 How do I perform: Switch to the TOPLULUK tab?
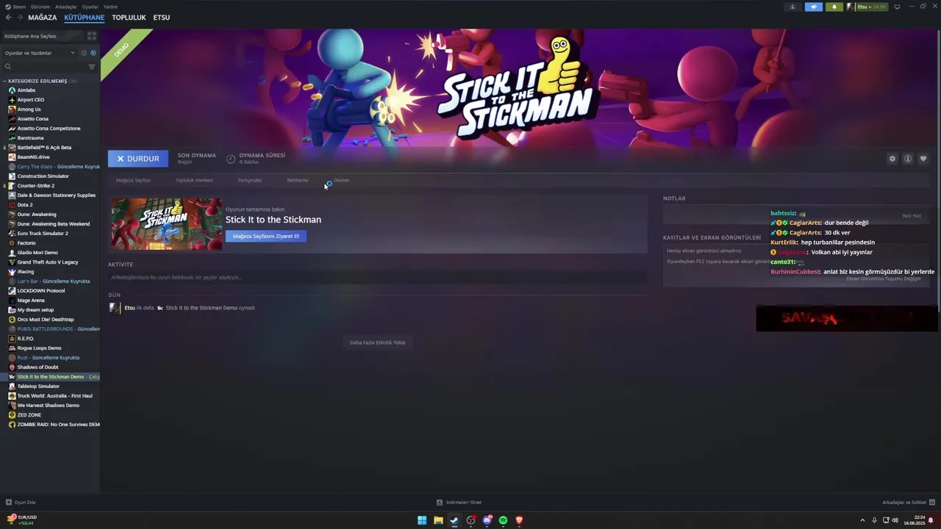[x=129, y=17]
